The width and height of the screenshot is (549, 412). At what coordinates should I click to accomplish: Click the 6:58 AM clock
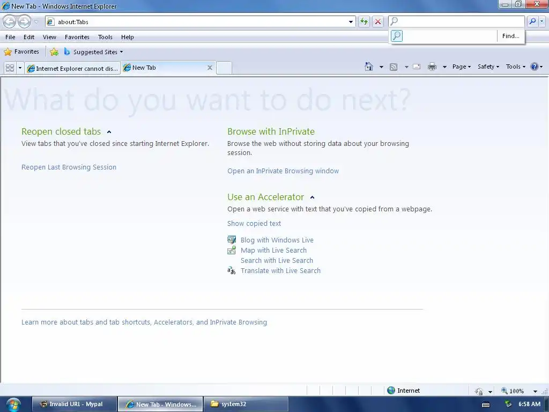[529, 404]
